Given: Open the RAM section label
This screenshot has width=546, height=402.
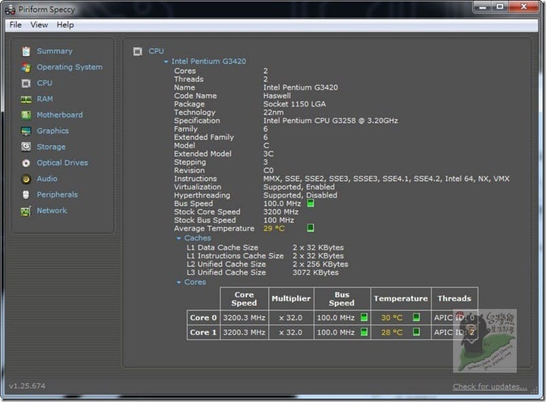Looking at the screenshot, I should pos(45,99).
